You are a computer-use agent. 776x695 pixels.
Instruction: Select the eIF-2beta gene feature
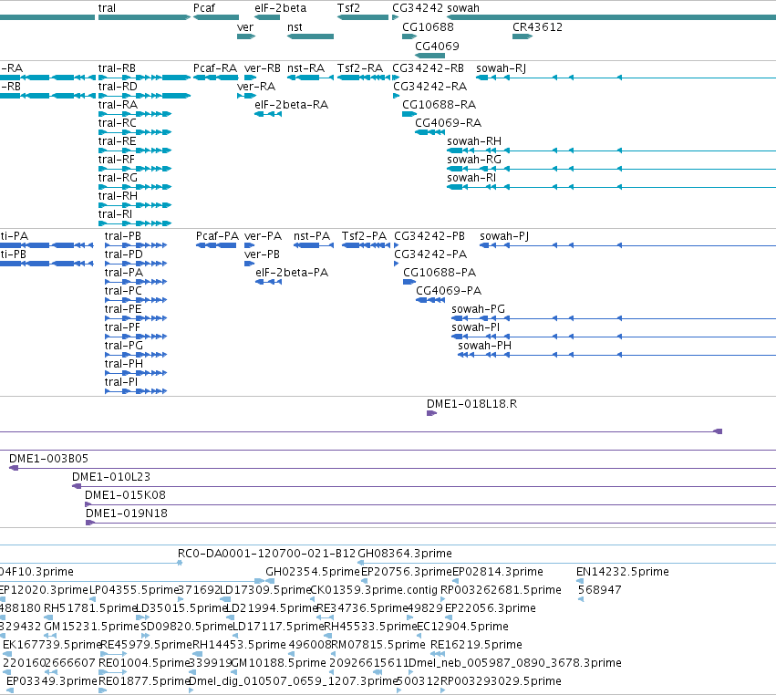(x=267, y=17)
